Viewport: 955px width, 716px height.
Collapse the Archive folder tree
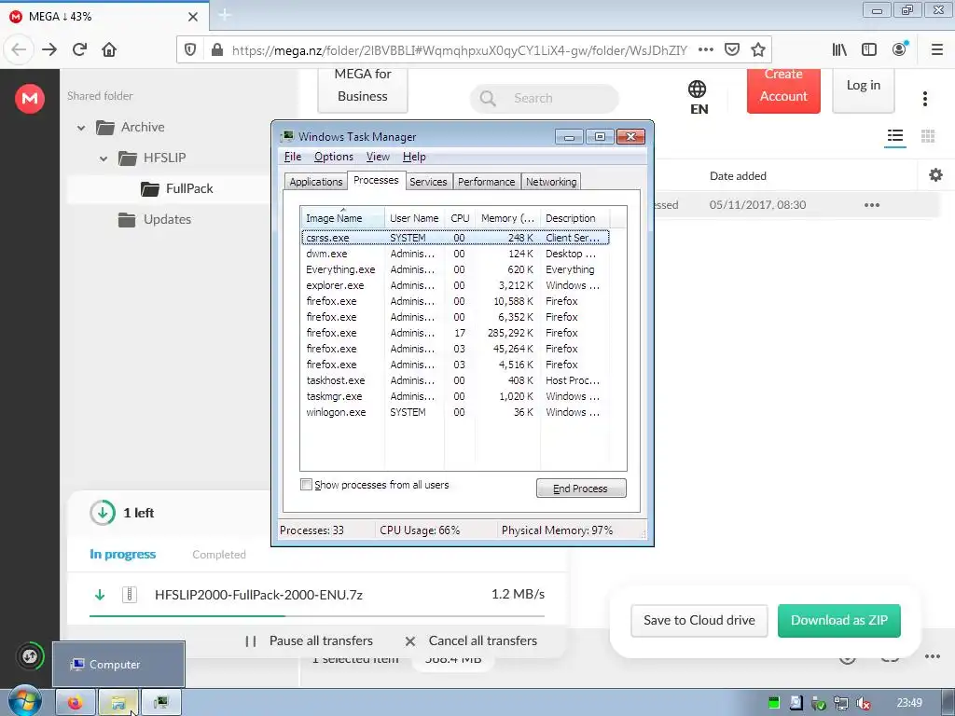(x=81, y=128)
